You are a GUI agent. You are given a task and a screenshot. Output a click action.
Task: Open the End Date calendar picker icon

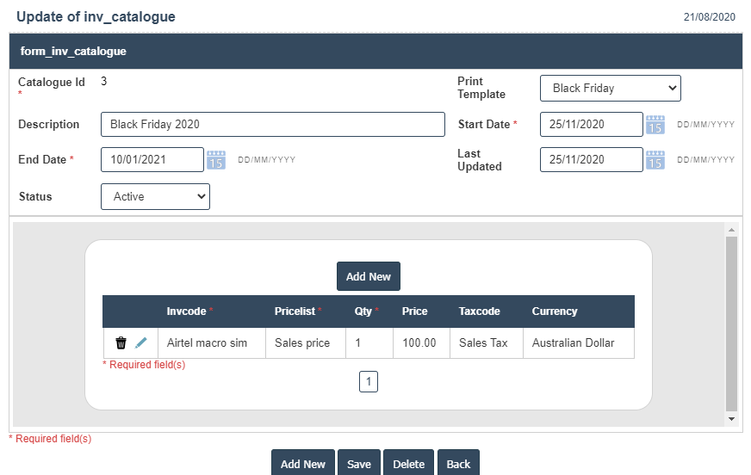[216, 160]
